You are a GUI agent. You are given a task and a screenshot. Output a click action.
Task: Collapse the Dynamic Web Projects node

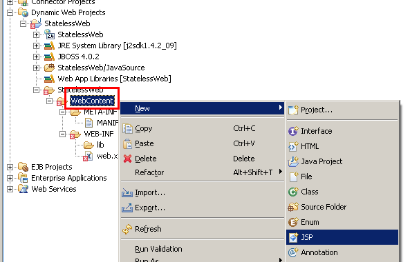(x=10, y=13)
